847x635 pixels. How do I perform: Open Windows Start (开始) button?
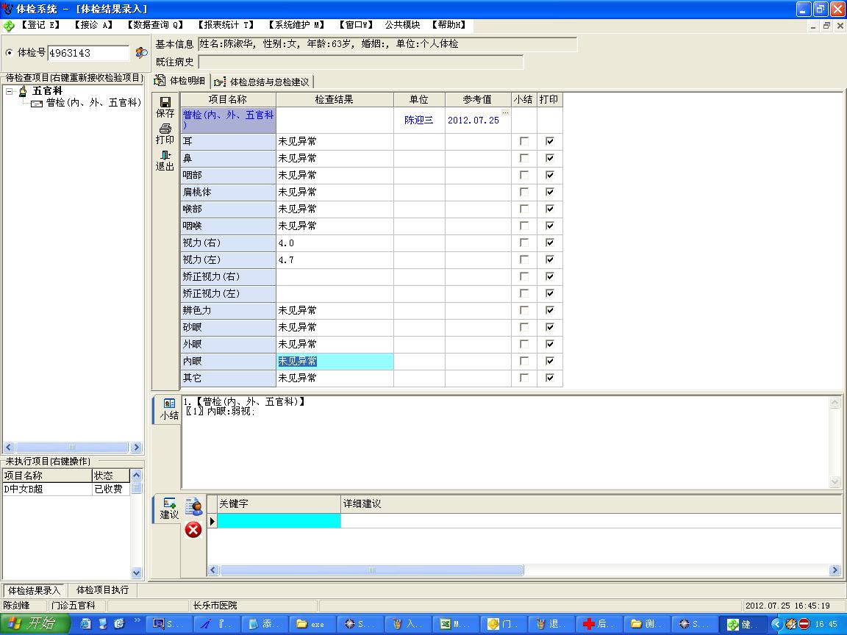pyautogui.click(x=35, y=624)
